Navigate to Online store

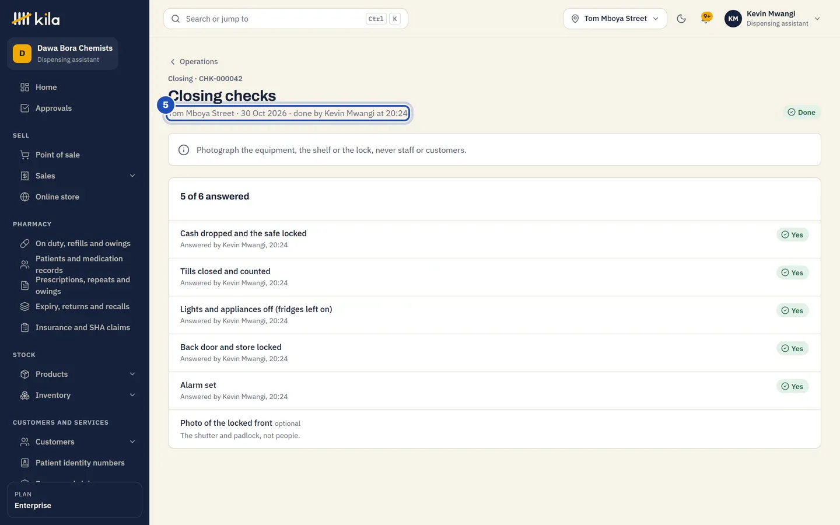(75, 197)
